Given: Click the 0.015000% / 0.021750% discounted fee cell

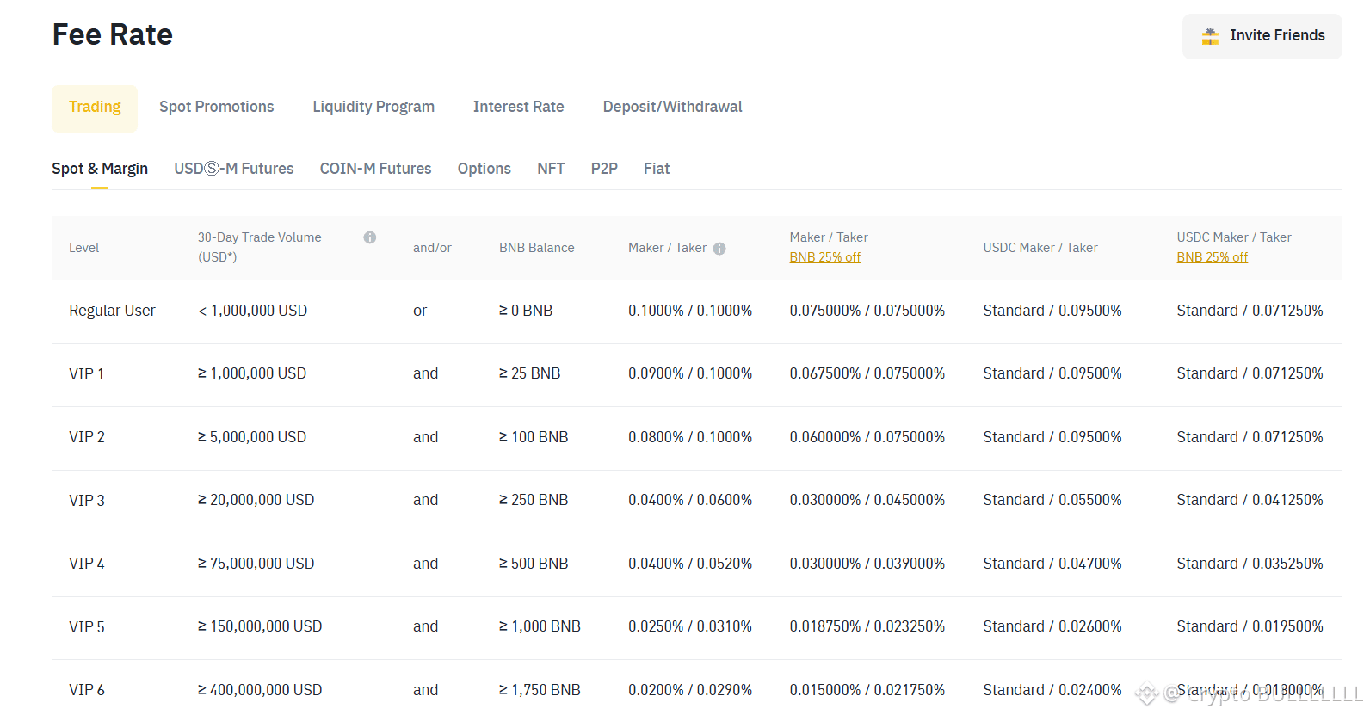Looking at the screenshot, I should 867,690.
